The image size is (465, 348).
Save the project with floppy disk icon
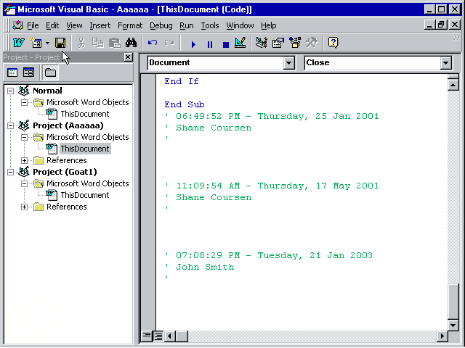pos(60,43)
